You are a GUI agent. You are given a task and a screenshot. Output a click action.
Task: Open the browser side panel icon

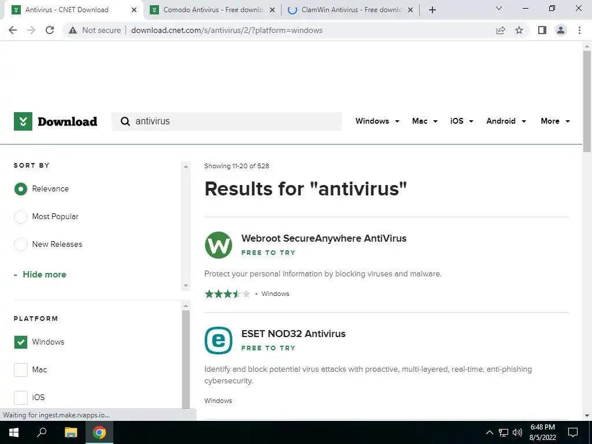click(542, 30)
